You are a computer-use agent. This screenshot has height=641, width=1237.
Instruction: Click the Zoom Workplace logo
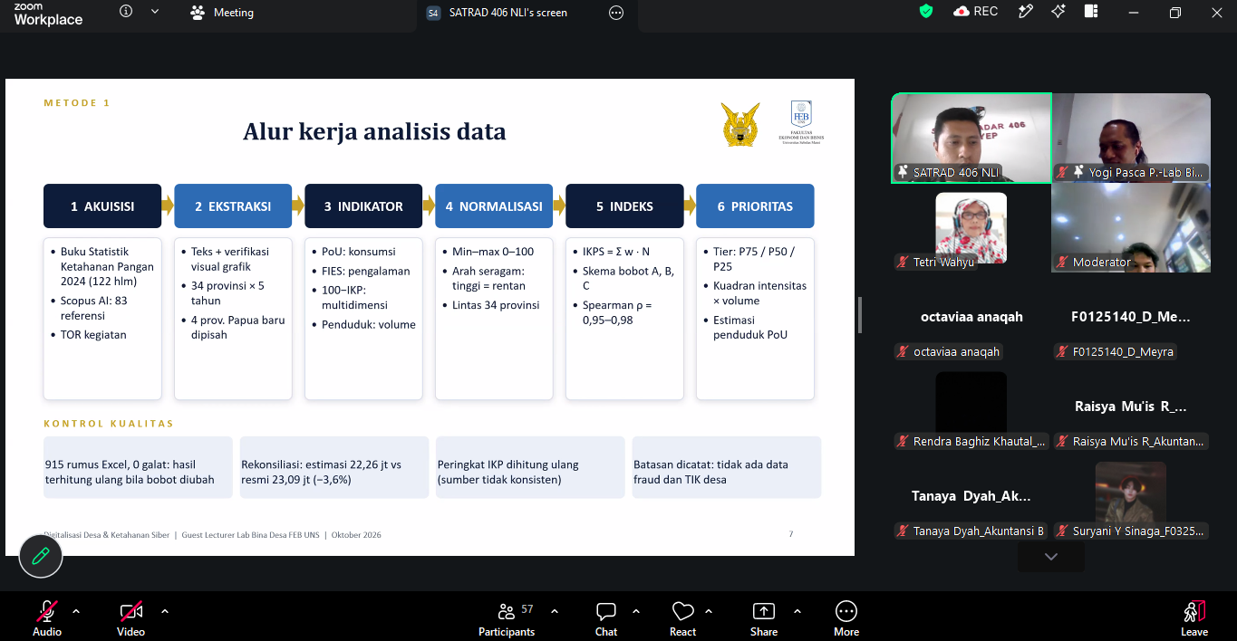[x=48, y=14]
